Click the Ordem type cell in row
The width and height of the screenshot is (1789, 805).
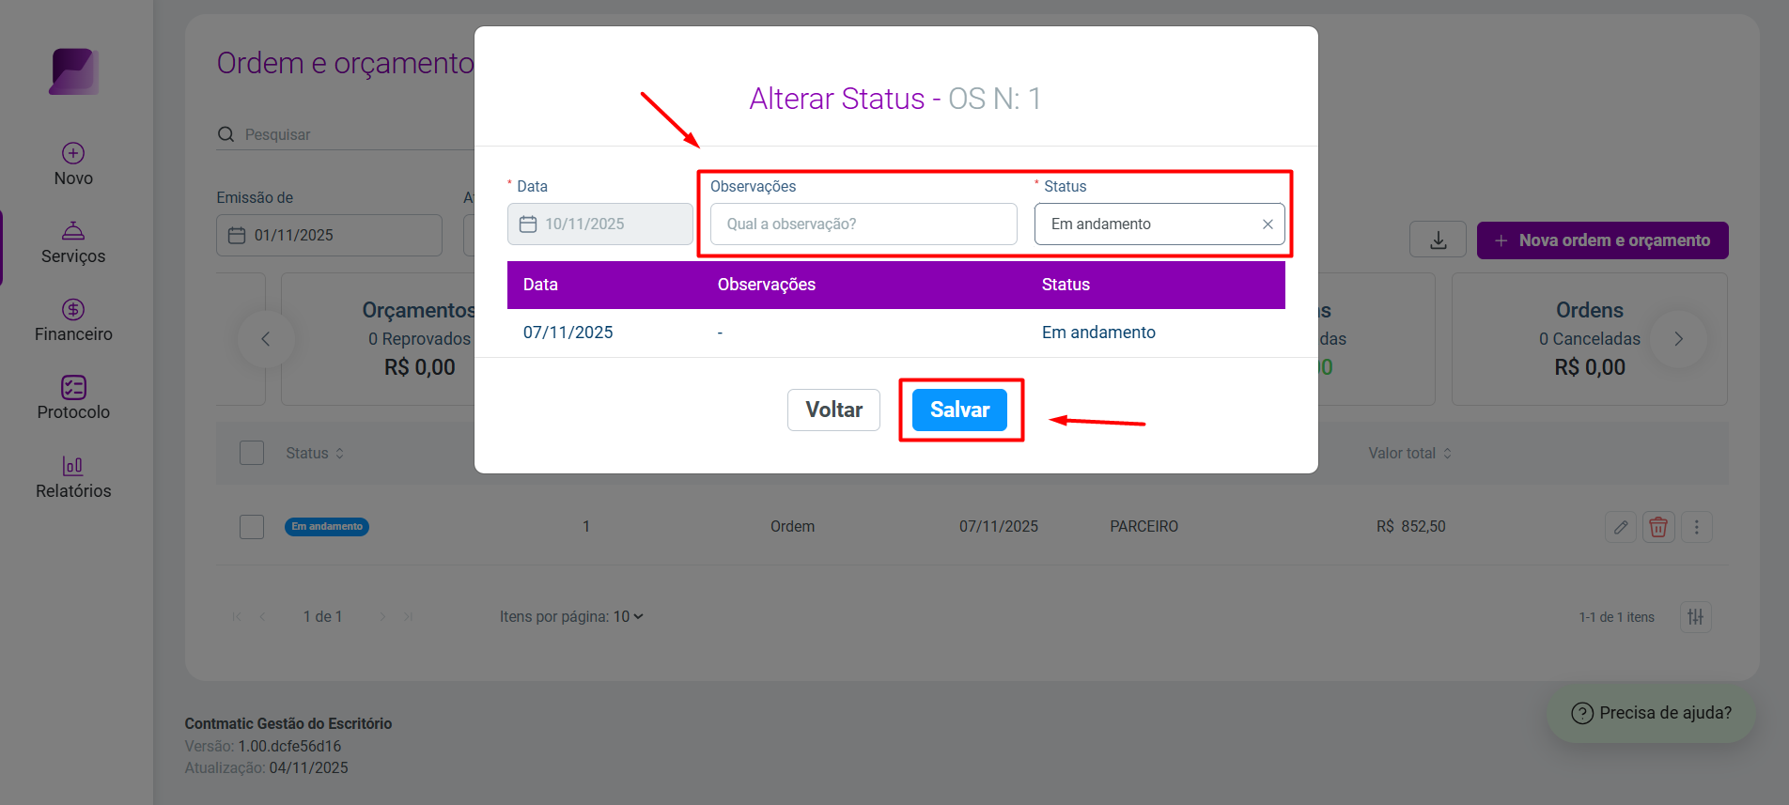click(792, 527)
